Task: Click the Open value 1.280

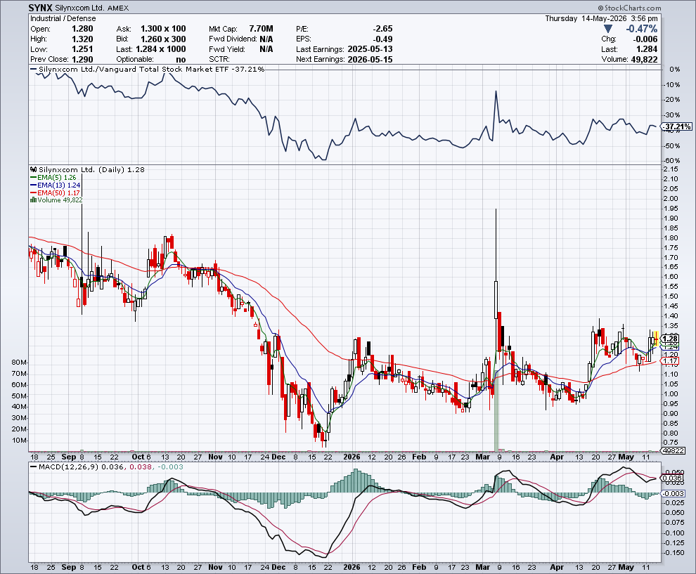Action: (x=82, y=29)
